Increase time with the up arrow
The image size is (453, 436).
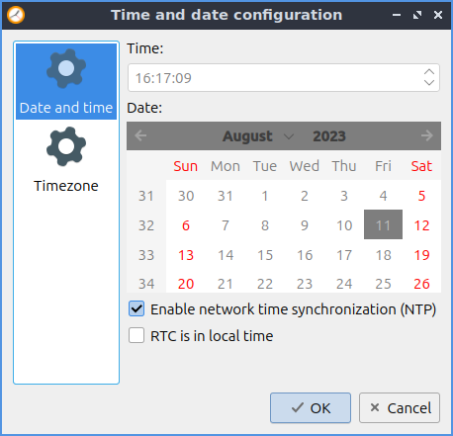(x=429, y=72)
